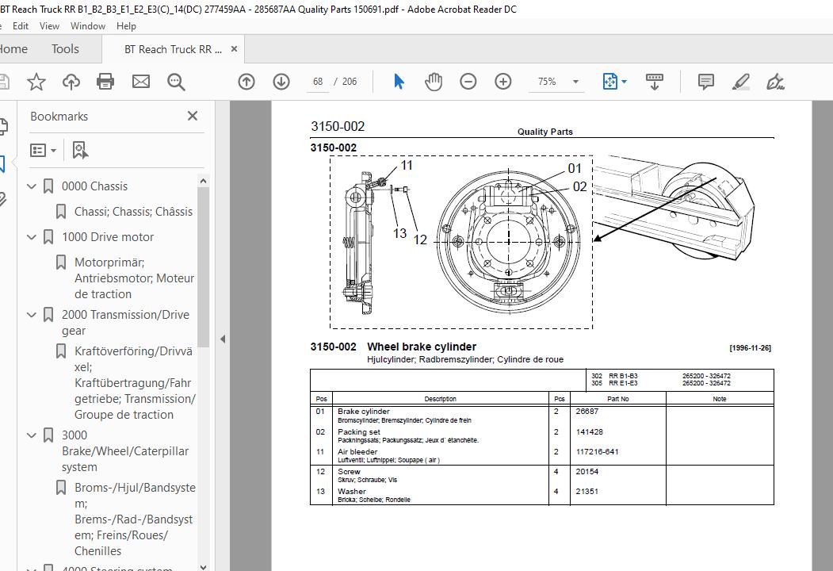Close the Bookmarks panel

pyautogui.click(x=193, y=116)
